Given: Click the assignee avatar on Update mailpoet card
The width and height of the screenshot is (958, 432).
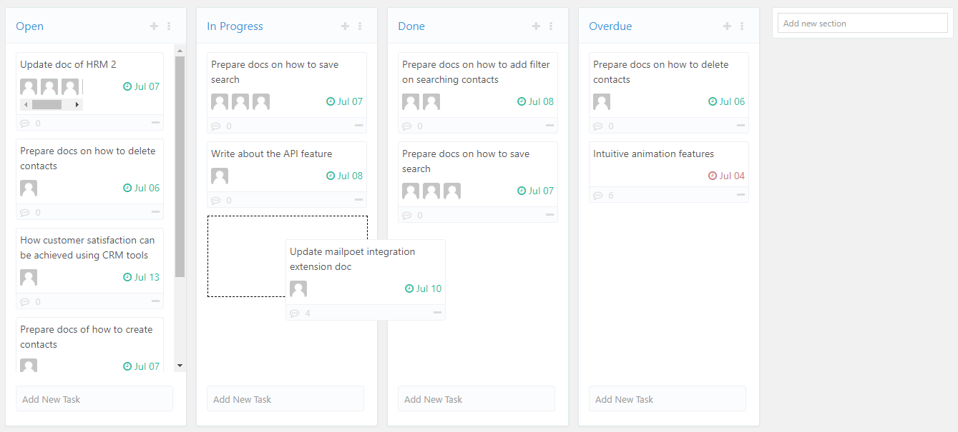Looking at the screenshot, I should pos(298,289).
